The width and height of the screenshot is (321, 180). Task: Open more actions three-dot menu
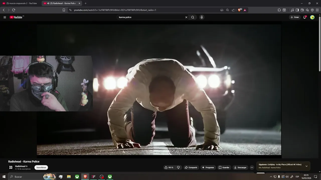click(252, 167)
